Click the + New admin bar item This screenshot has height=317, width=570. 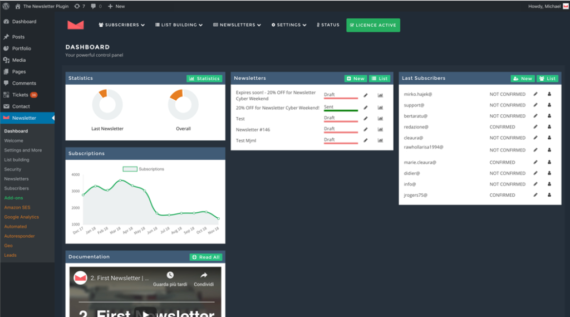[116, 6]
